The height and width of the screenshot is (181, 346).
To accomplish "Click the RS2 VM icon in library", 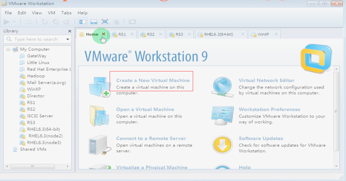I will point(22,109).
